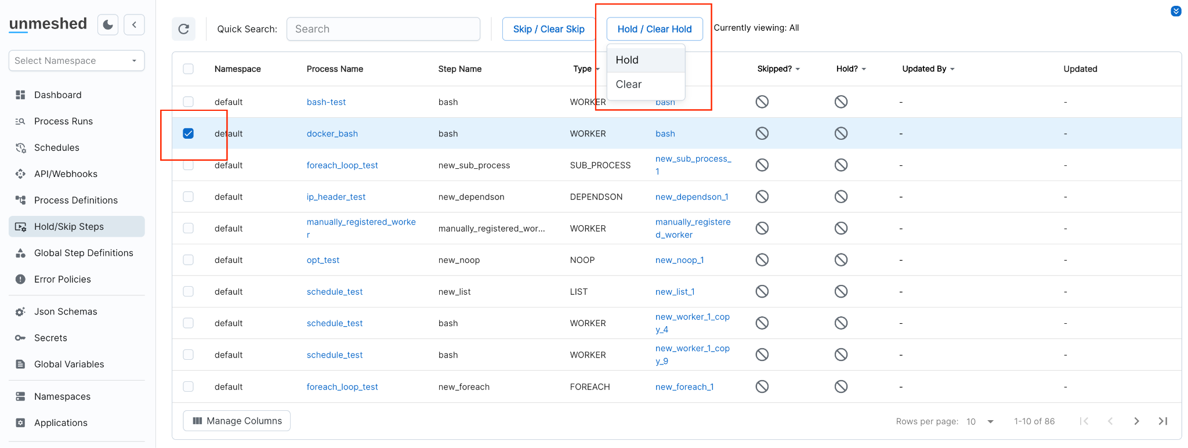Click the Skip / Clear Skip button
Image resolution: width=1188 pixels, height=448 pixels.
pos(548,29)
